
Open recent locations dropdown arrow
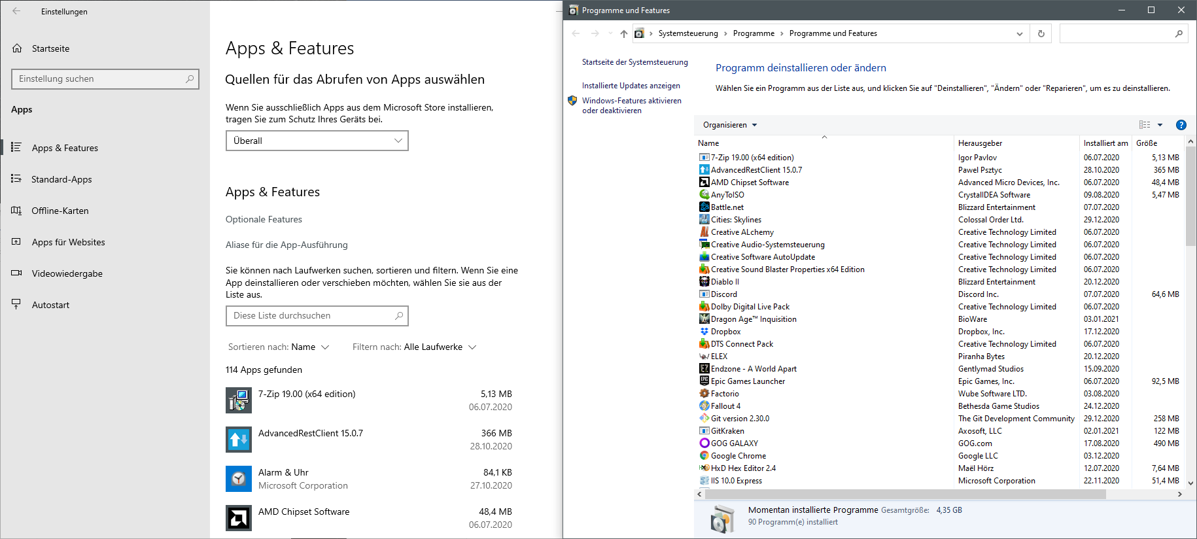[x=610, y=33]
